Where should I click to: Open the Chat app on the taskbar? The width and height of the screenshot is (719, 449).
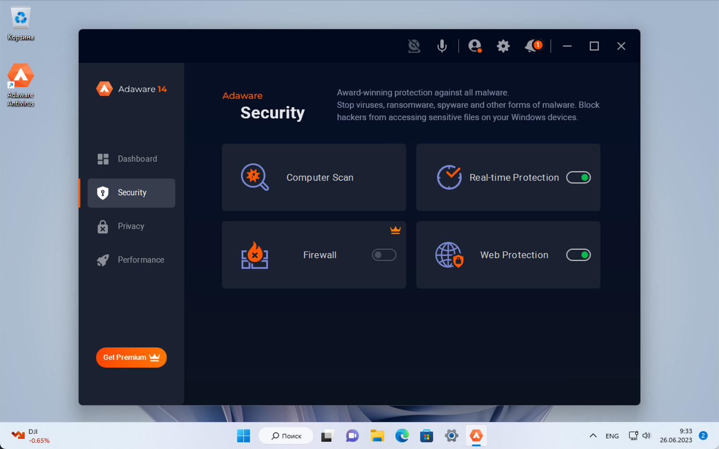(x=352, y=436)
